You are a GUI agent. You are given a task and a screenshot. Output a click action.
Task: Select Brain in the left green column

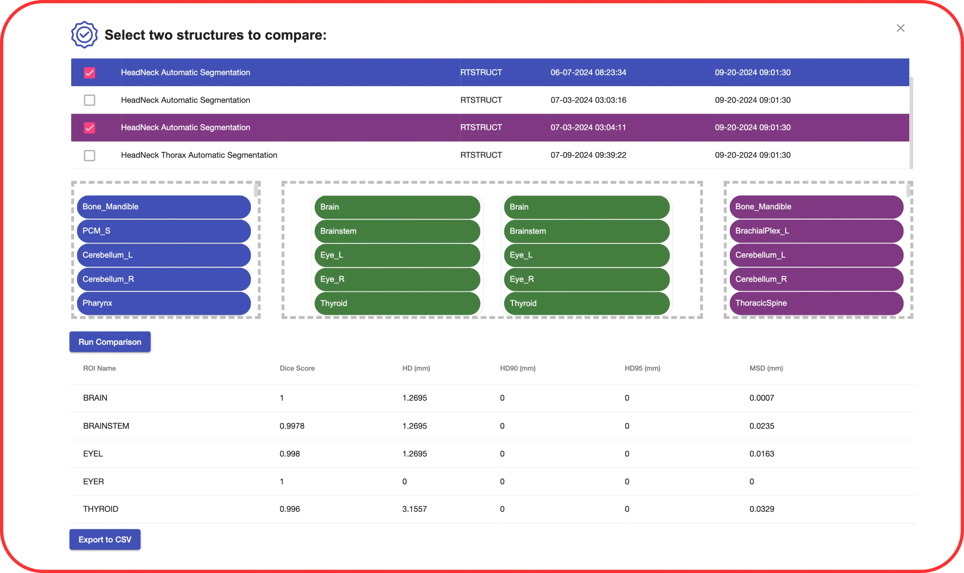coord(397,207)
